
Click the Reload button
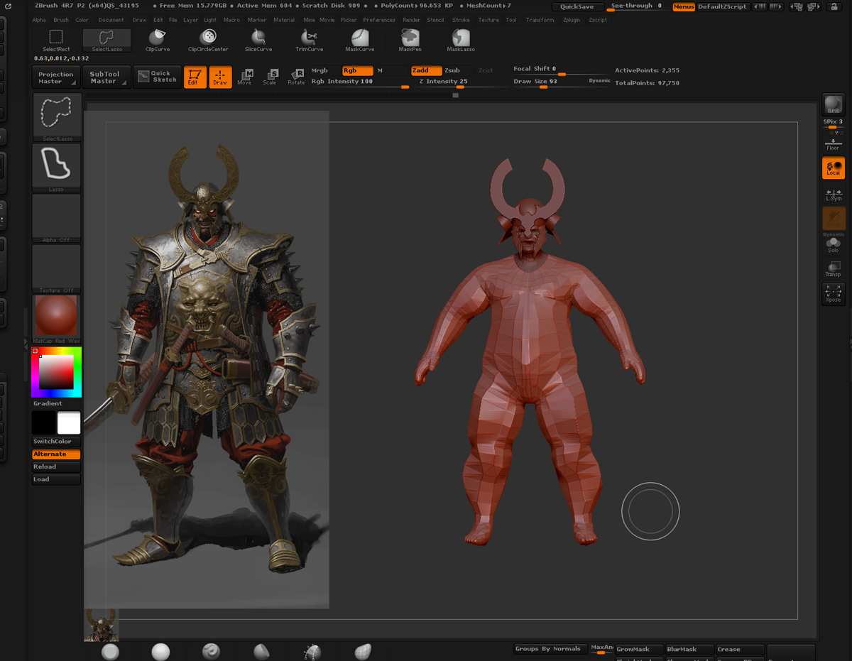tap(56, 467)
